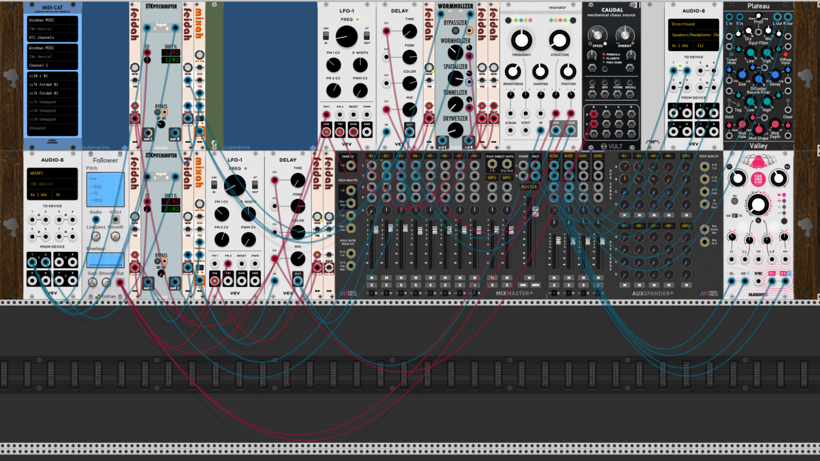The height and width of the screenshot is (461, 820).
Task: Open the Speakers/Headphones device dropdown on Audio-8
Action: 693,35
